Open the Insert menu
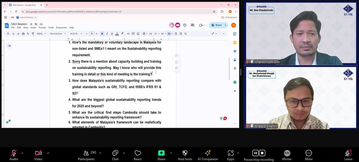359x162 pixels. point(33,27)
